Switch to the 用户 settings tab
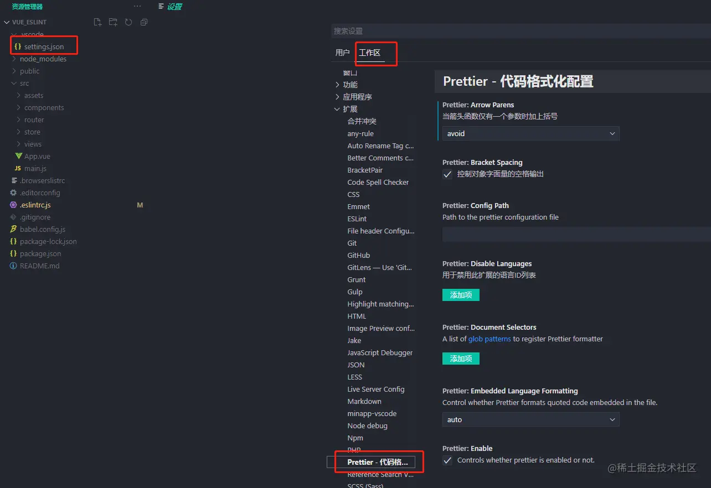This screenshot has height=488, width=711. (x=342, y=53)
